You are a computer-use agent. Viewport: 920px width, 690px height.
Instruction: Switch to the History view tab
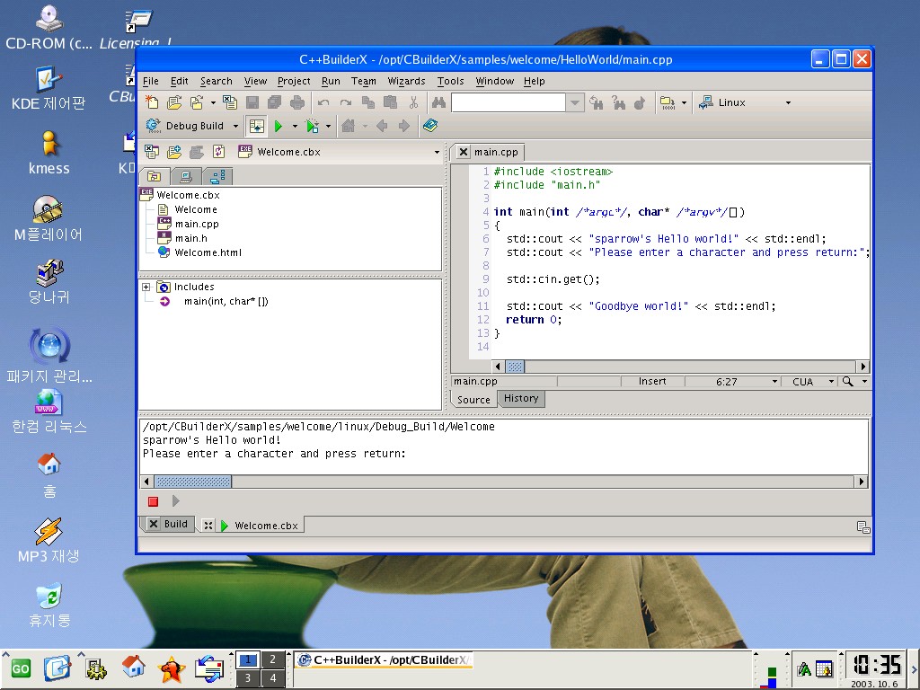pos(521,399)
